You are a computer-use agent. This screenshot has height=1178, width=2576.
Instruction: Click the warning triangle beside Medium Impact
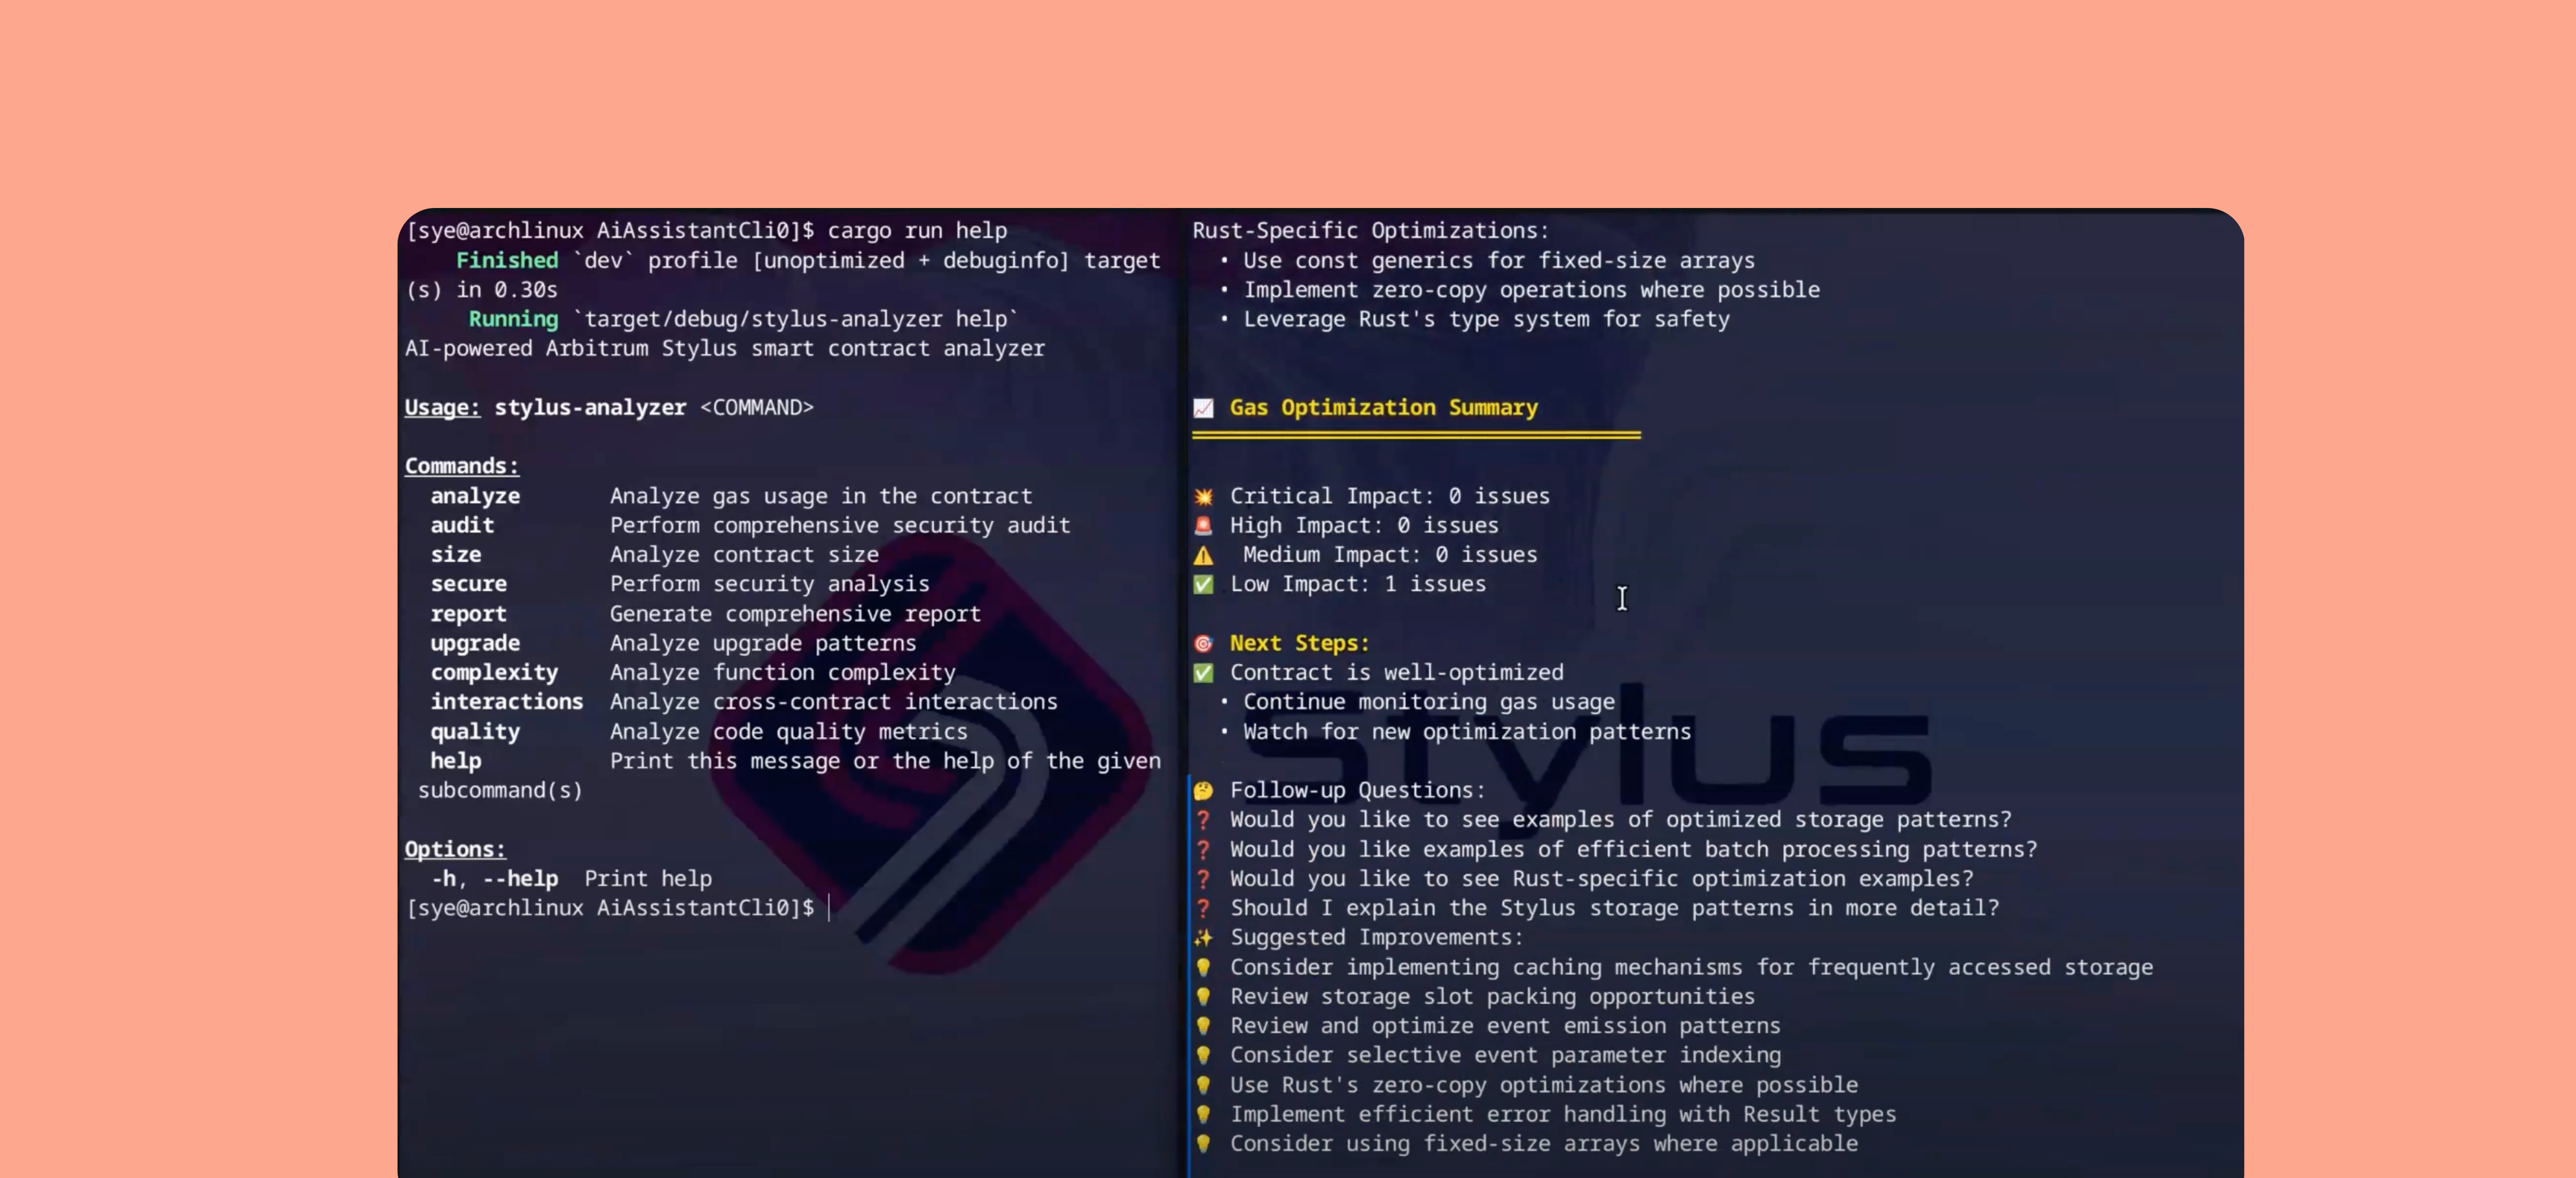[1203, 556]
